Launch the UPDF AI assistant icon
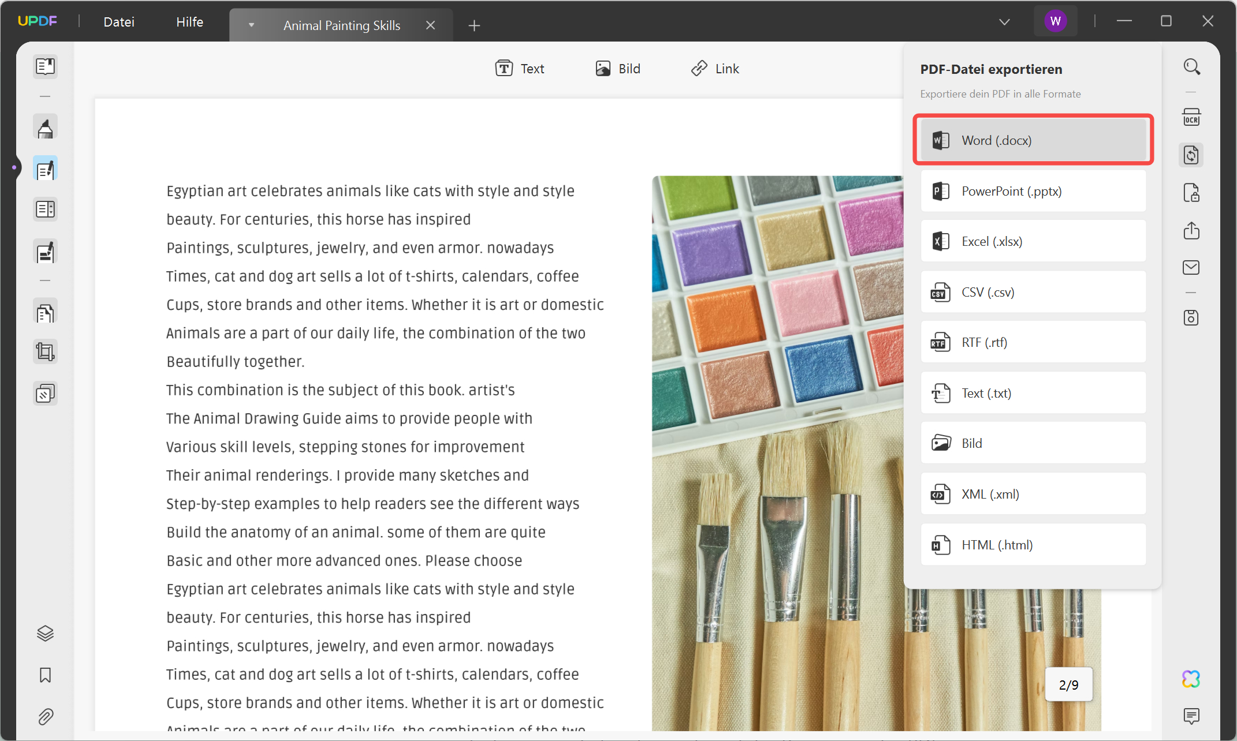The width and height of the screenshot is (1237, 741). 1191,679
